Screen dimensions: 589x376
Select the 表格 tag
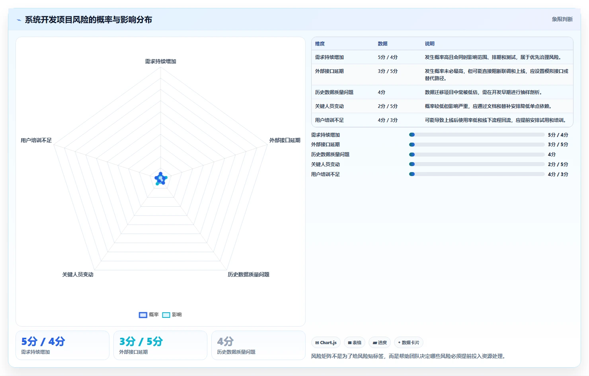pos(355,343)
